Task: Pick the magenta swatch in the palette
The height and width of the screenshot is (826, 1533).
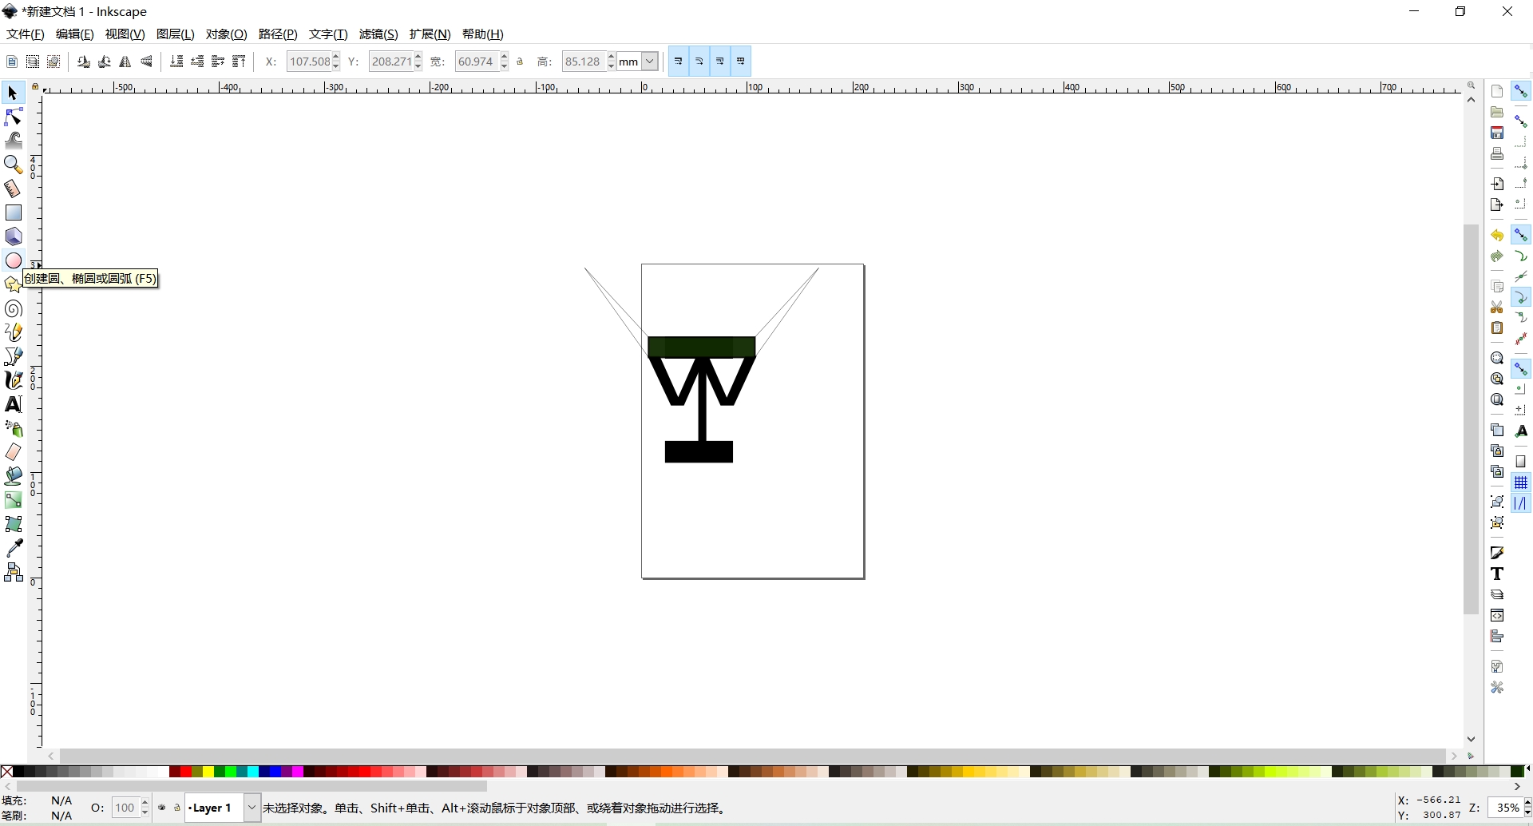Action: click(x=298, y=772)
